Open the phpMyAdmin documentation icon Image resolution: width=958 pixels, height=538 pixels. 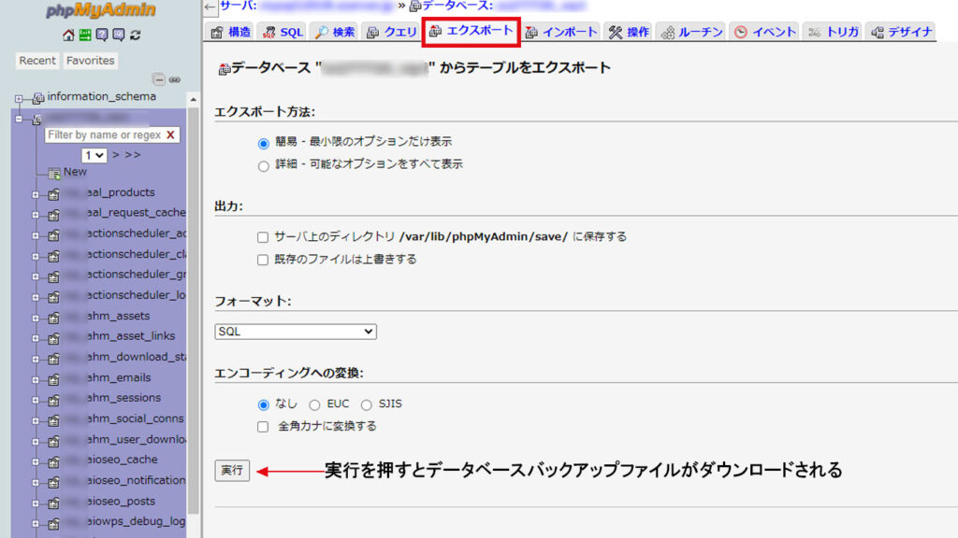101,35
